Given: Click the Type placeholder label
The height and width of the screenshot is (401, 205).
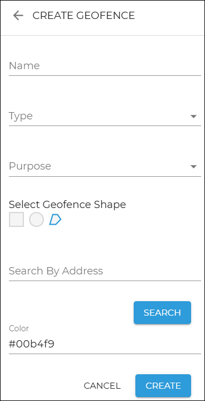Looking at the screenshot, I should pos(21,116).
